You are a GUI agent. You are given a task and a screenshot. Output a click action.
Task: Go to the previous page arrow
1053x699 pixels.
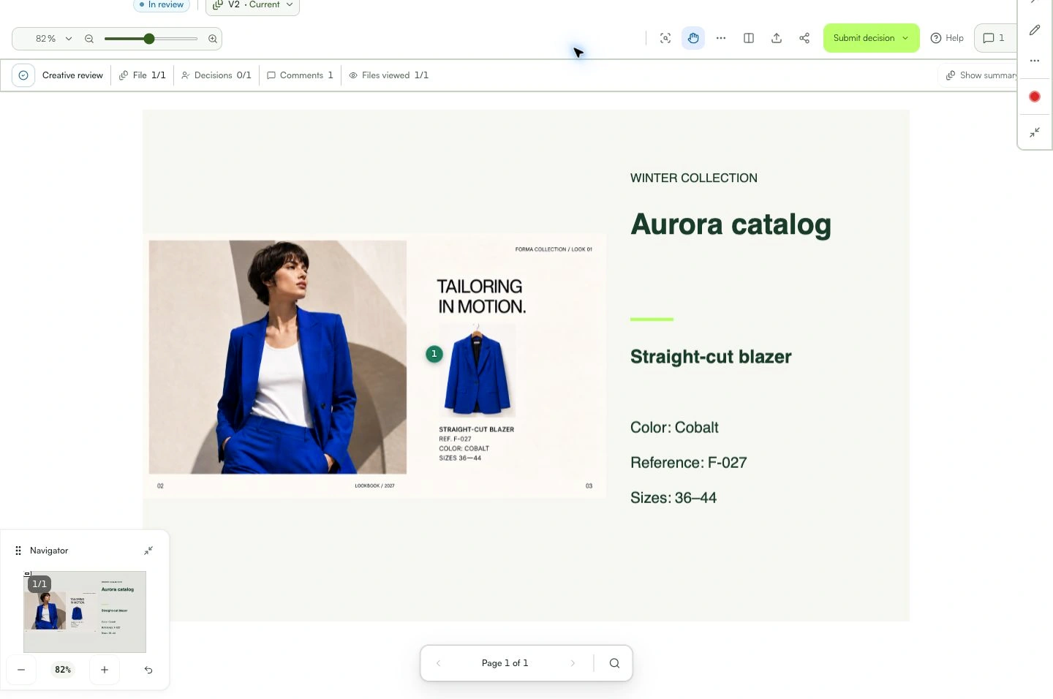click(439, 663)
